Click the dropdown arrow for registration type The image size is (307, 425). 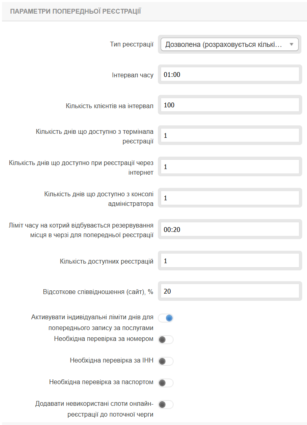[291, 44]
